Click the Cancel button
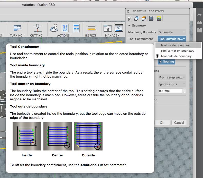Image resolution: width=203 pixels, height=178 pixels. pyautogui.click(x=179, y=122)
